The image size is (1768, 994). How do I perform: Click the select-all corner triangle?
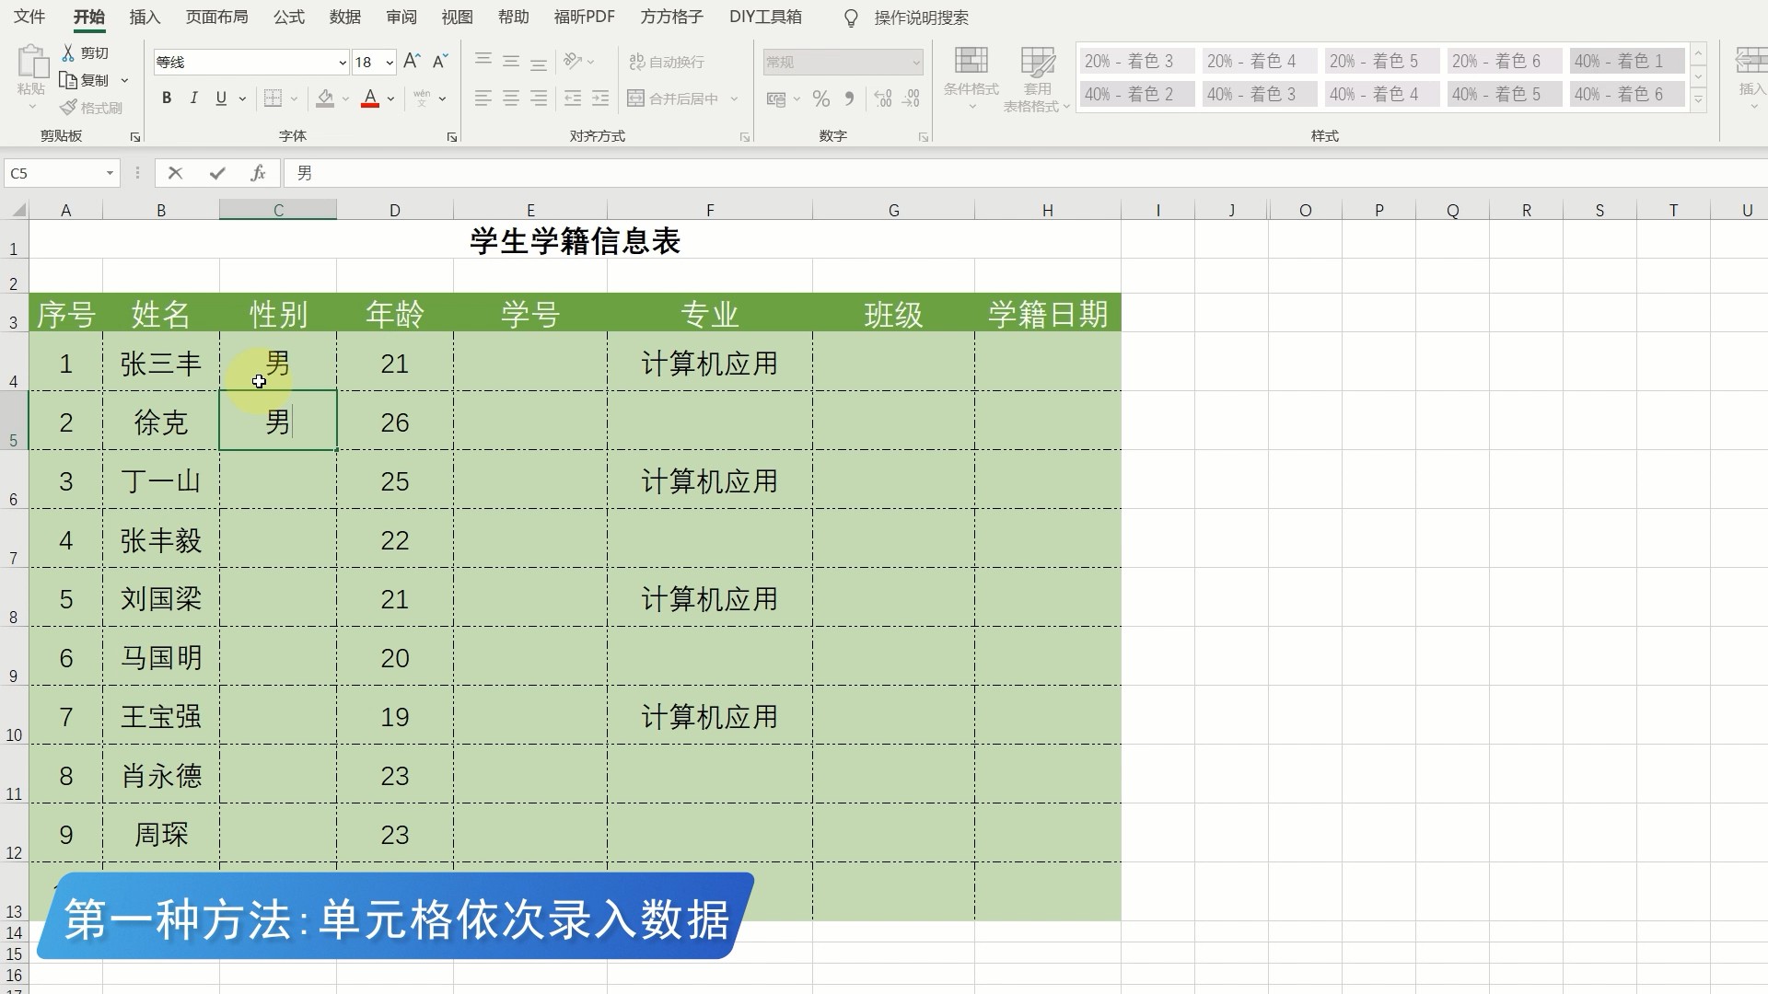17,211
